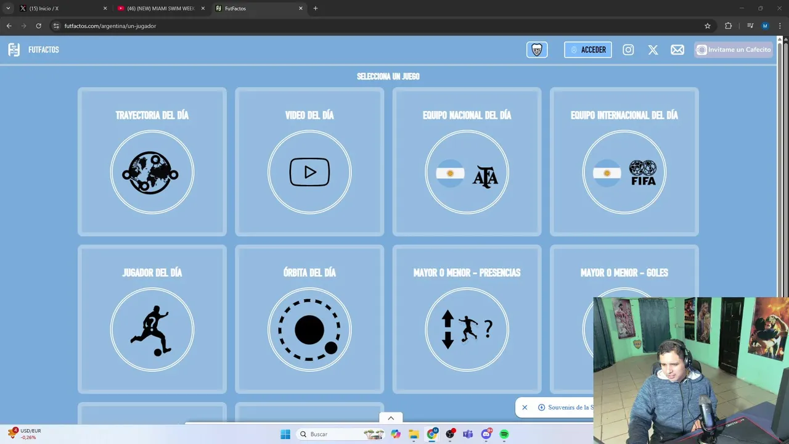The width and height of the screenshot is (789, 444).
Task: Open Jugador del Día mystery player icon
Action: click(152, 329)
